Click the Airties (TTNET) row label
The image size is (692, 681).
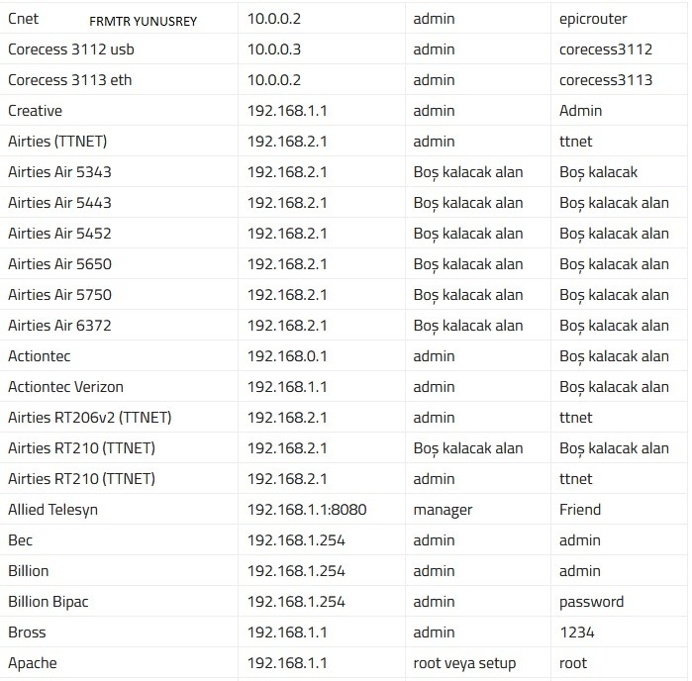57,142
